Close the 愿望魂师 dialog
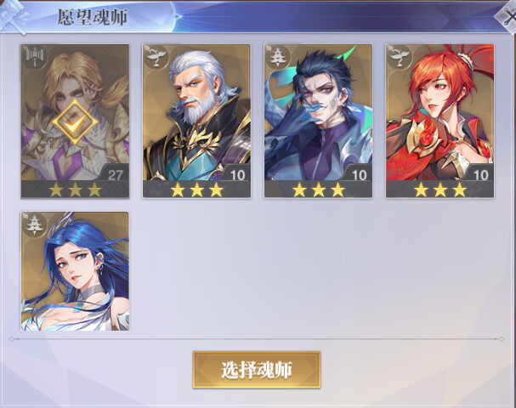 coord(508,16)
